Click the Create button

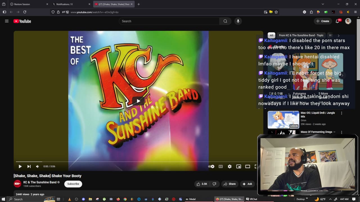pyautogui.click(x=323, y=21)
